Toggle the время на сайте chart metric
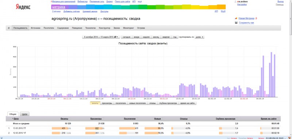 (x=187, y=103)
